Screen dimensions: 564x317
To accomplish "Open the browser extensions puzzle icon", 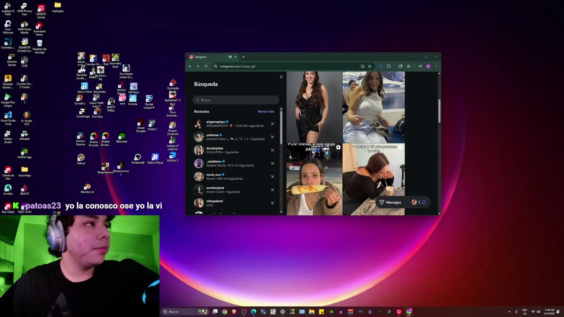I will click(389, 66).
